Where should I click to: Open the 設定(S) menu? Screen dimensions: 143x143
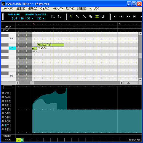pyautogui.click(x=82, y=9)
